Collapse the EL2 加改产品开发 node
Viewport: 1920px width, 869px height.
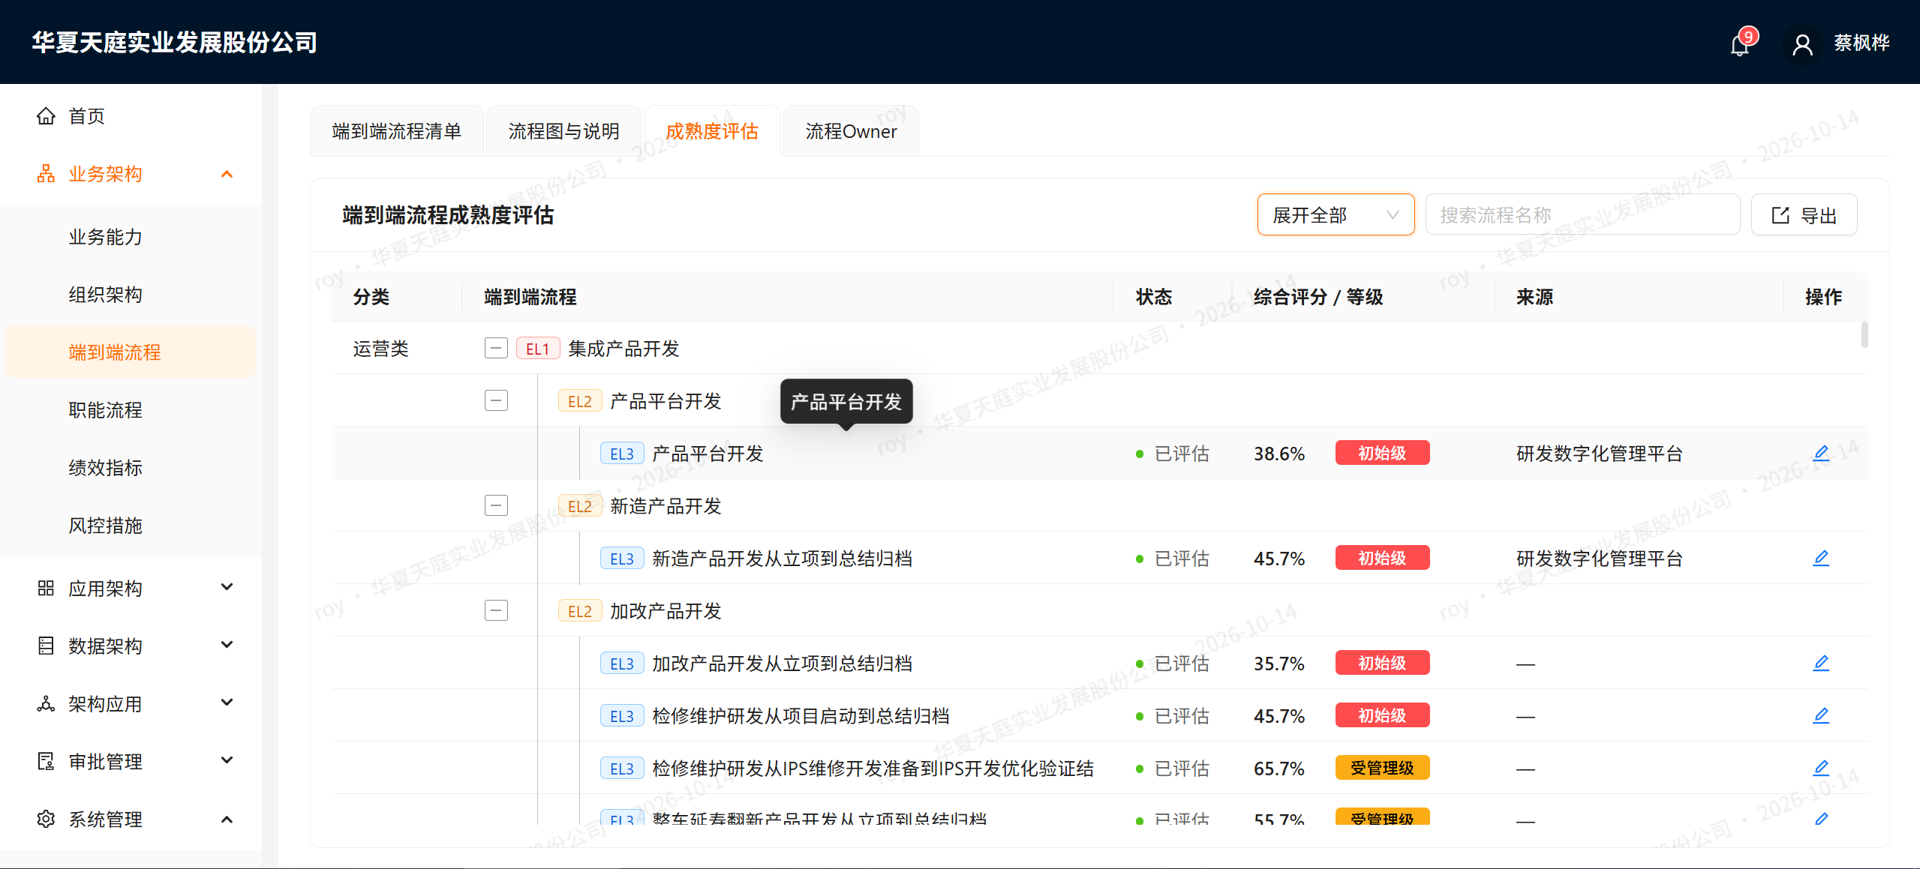[x=496, y=610]
